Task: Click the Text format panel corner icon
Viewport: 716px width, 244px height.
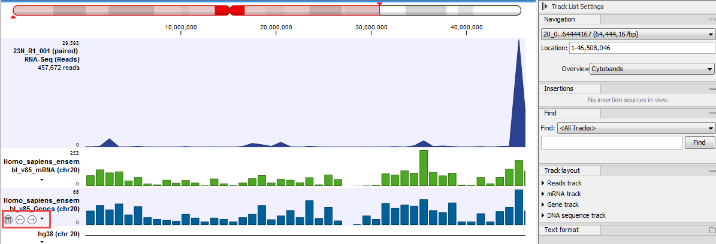Action: pos(712,230)
